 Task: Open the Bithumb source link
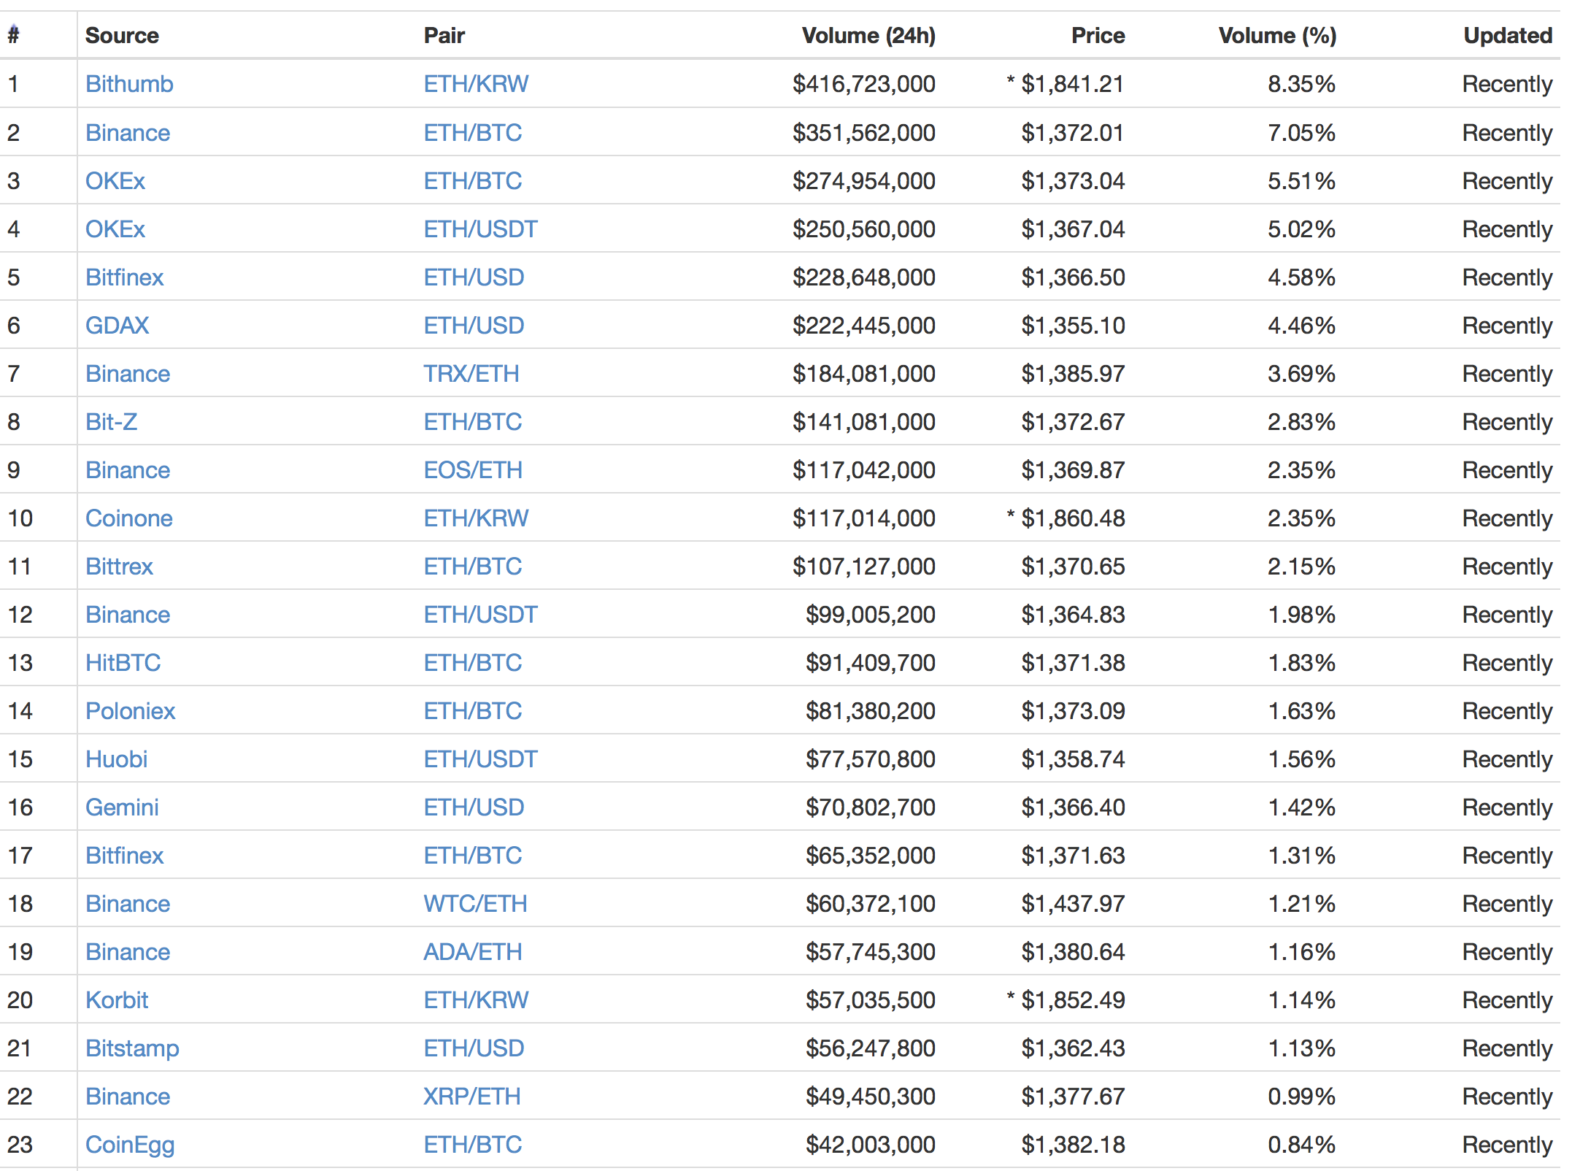pos(129,84)
